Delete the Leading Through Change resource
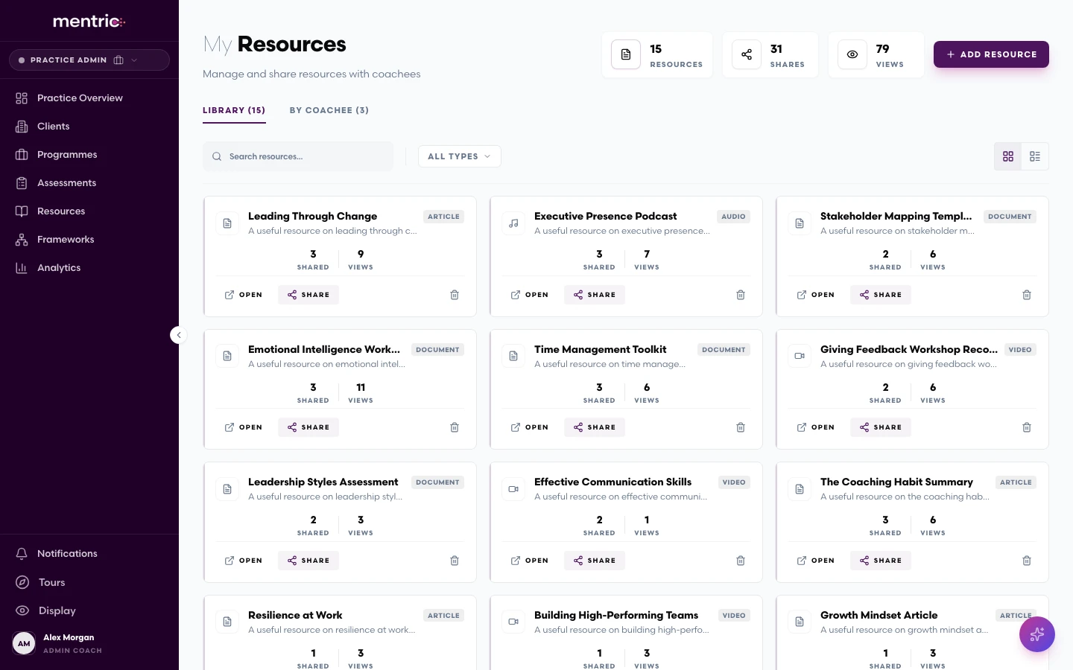This screenshot has width=1073, height=670. point(455,295)
